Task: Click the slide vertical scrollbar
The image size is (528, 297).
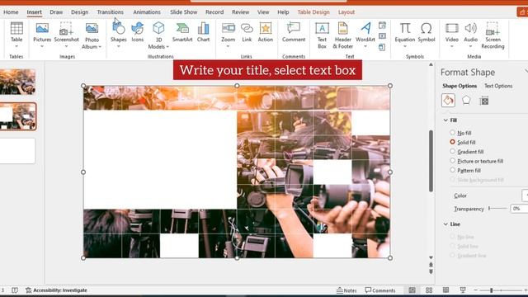Action: 431,161
